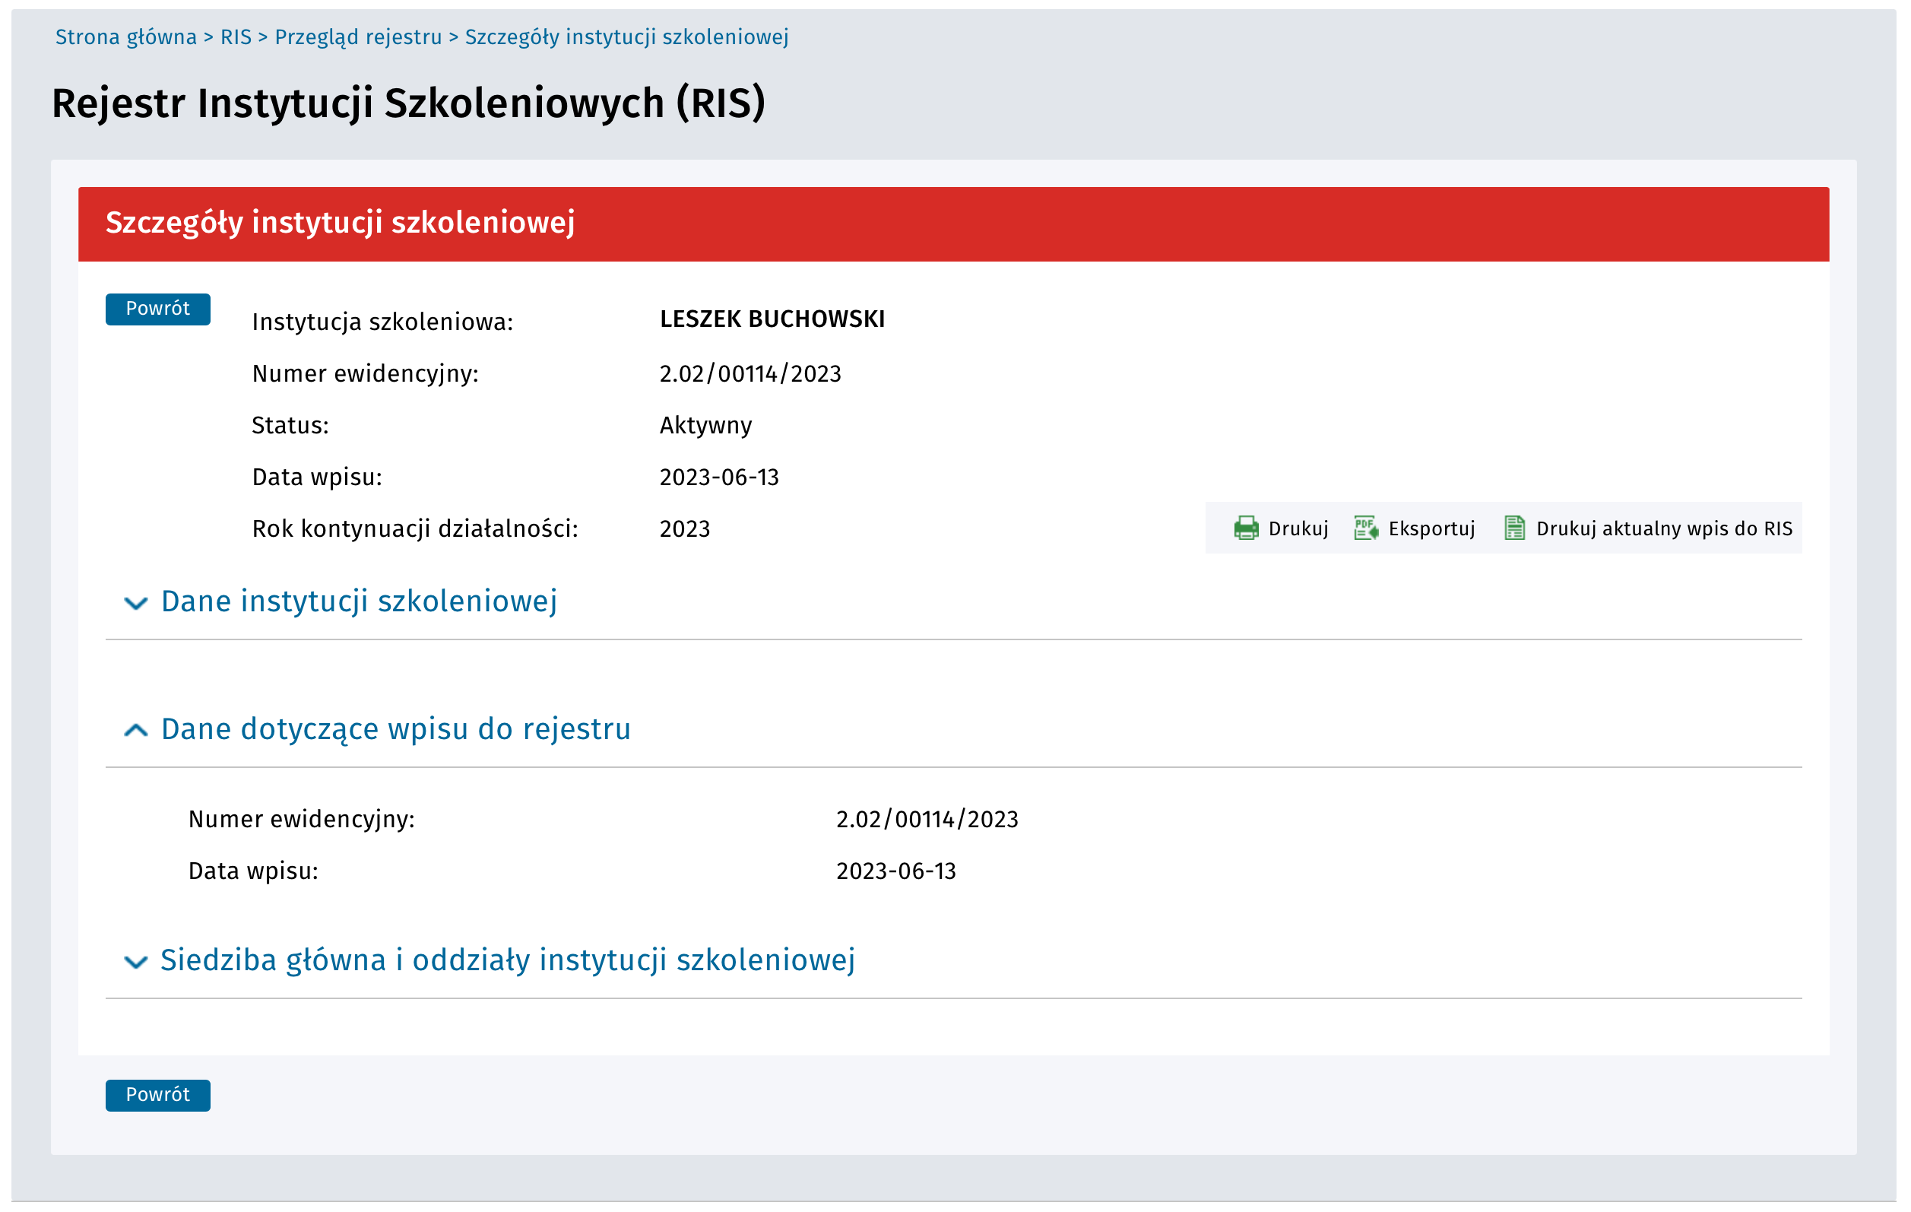1911x1212 pixels.
Task: Open Przegląd rejestru breadcrumb link
Action: [358, 37]
